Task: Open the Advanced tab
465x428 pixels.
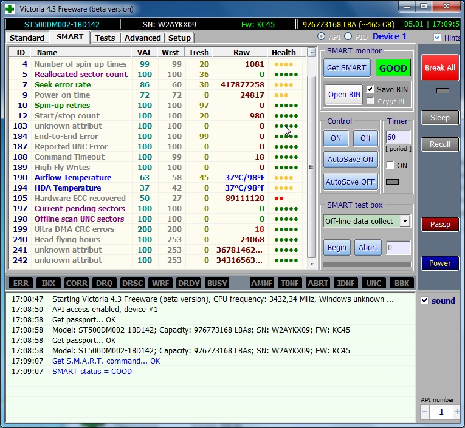Action: pyautogui.click(x=143, y=38)
